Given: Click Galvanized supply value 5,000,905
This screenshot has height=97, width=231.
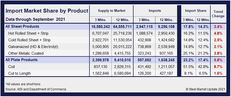Looking at the screenshot, I should (101, 47).
